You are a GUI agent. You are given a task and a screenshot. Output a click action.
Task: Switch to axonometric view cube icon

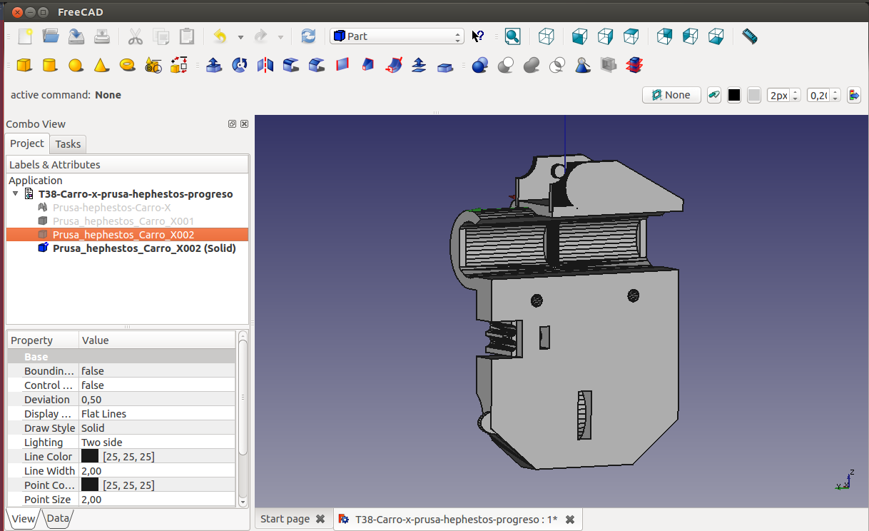[546, 36]
